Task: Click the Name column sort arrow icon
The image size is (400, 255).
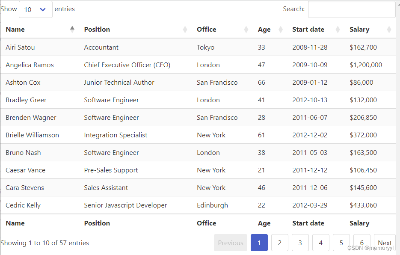Action: coord(72,29)
